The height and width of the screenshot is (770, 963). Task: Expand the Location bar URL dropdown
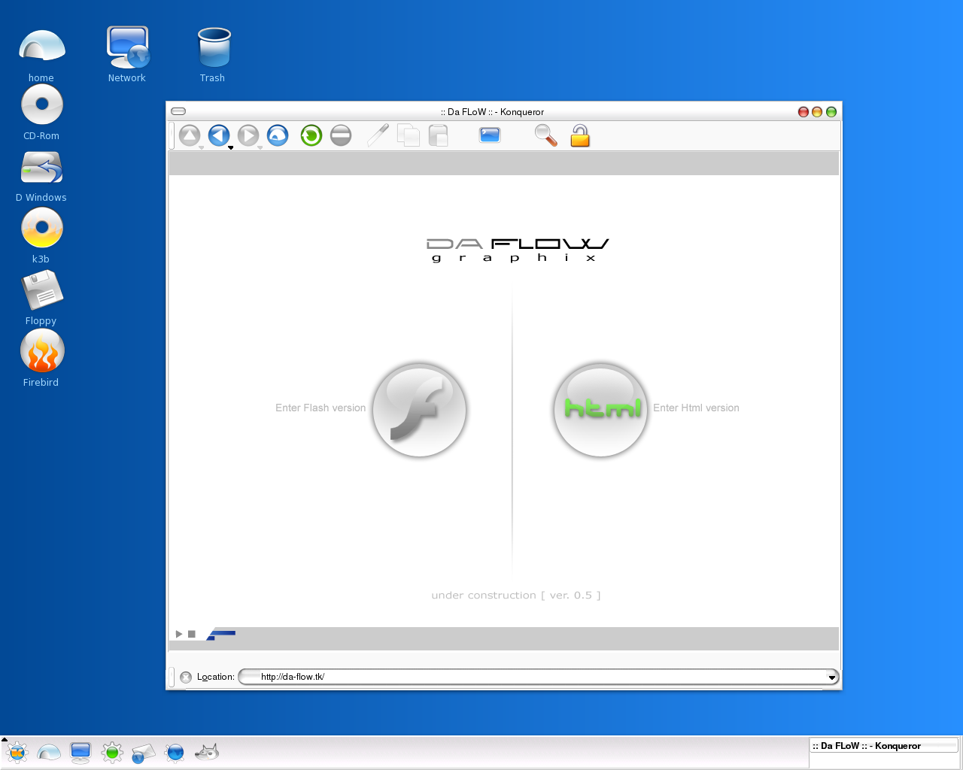coord(831,678)
